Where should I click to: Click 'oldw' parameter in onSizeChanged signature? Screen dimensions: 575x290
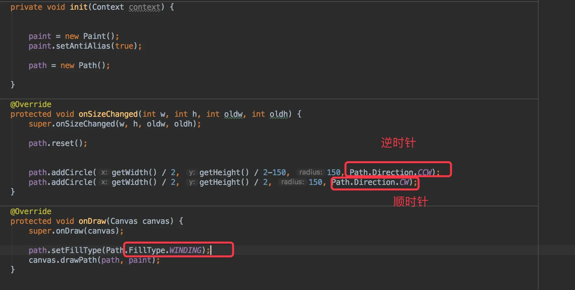[x=233, y=114]
